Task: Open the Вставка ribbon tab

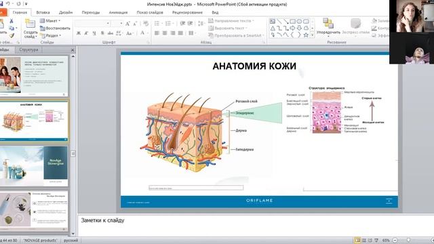Action: pyautogui.click(x=43, y=12)
